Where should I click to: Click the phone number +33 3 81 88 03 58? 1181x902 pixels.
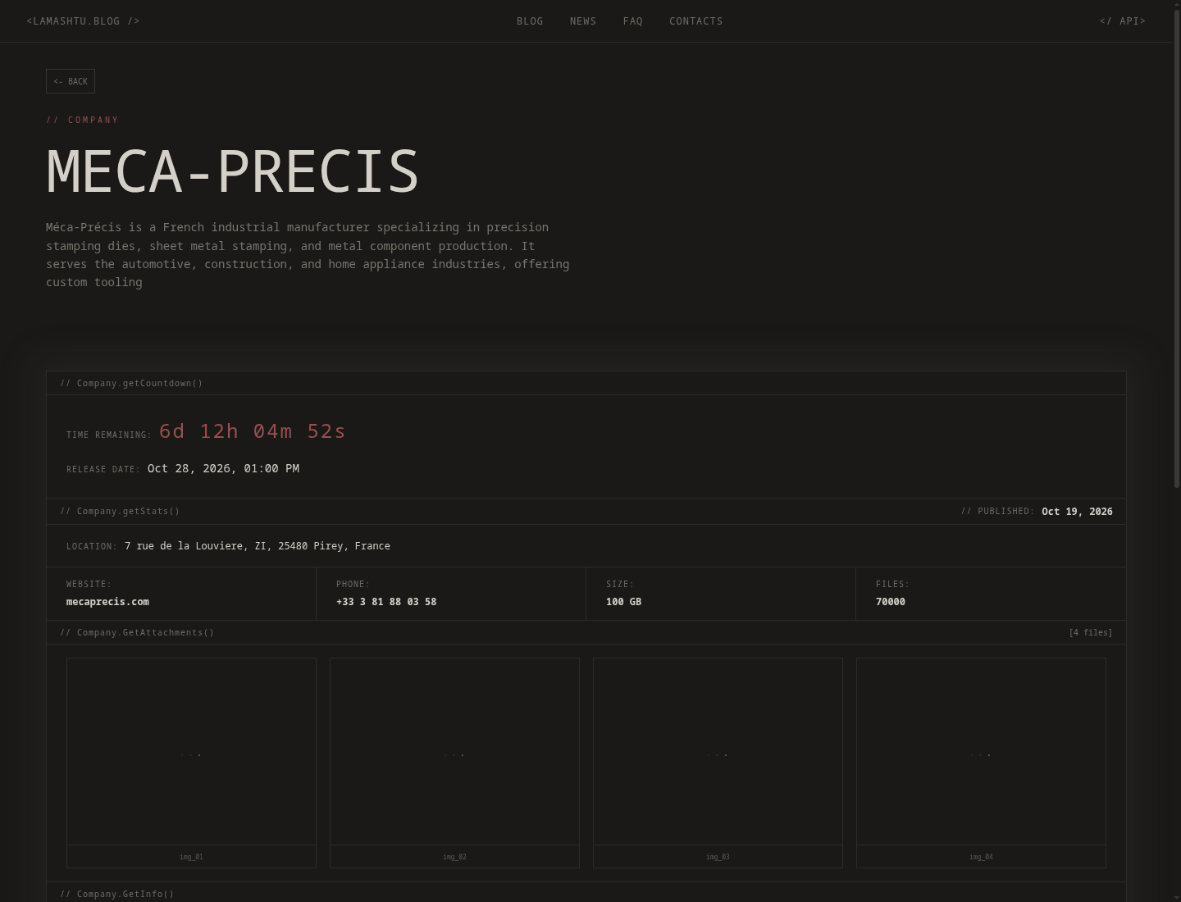click(x=386, y=602)
